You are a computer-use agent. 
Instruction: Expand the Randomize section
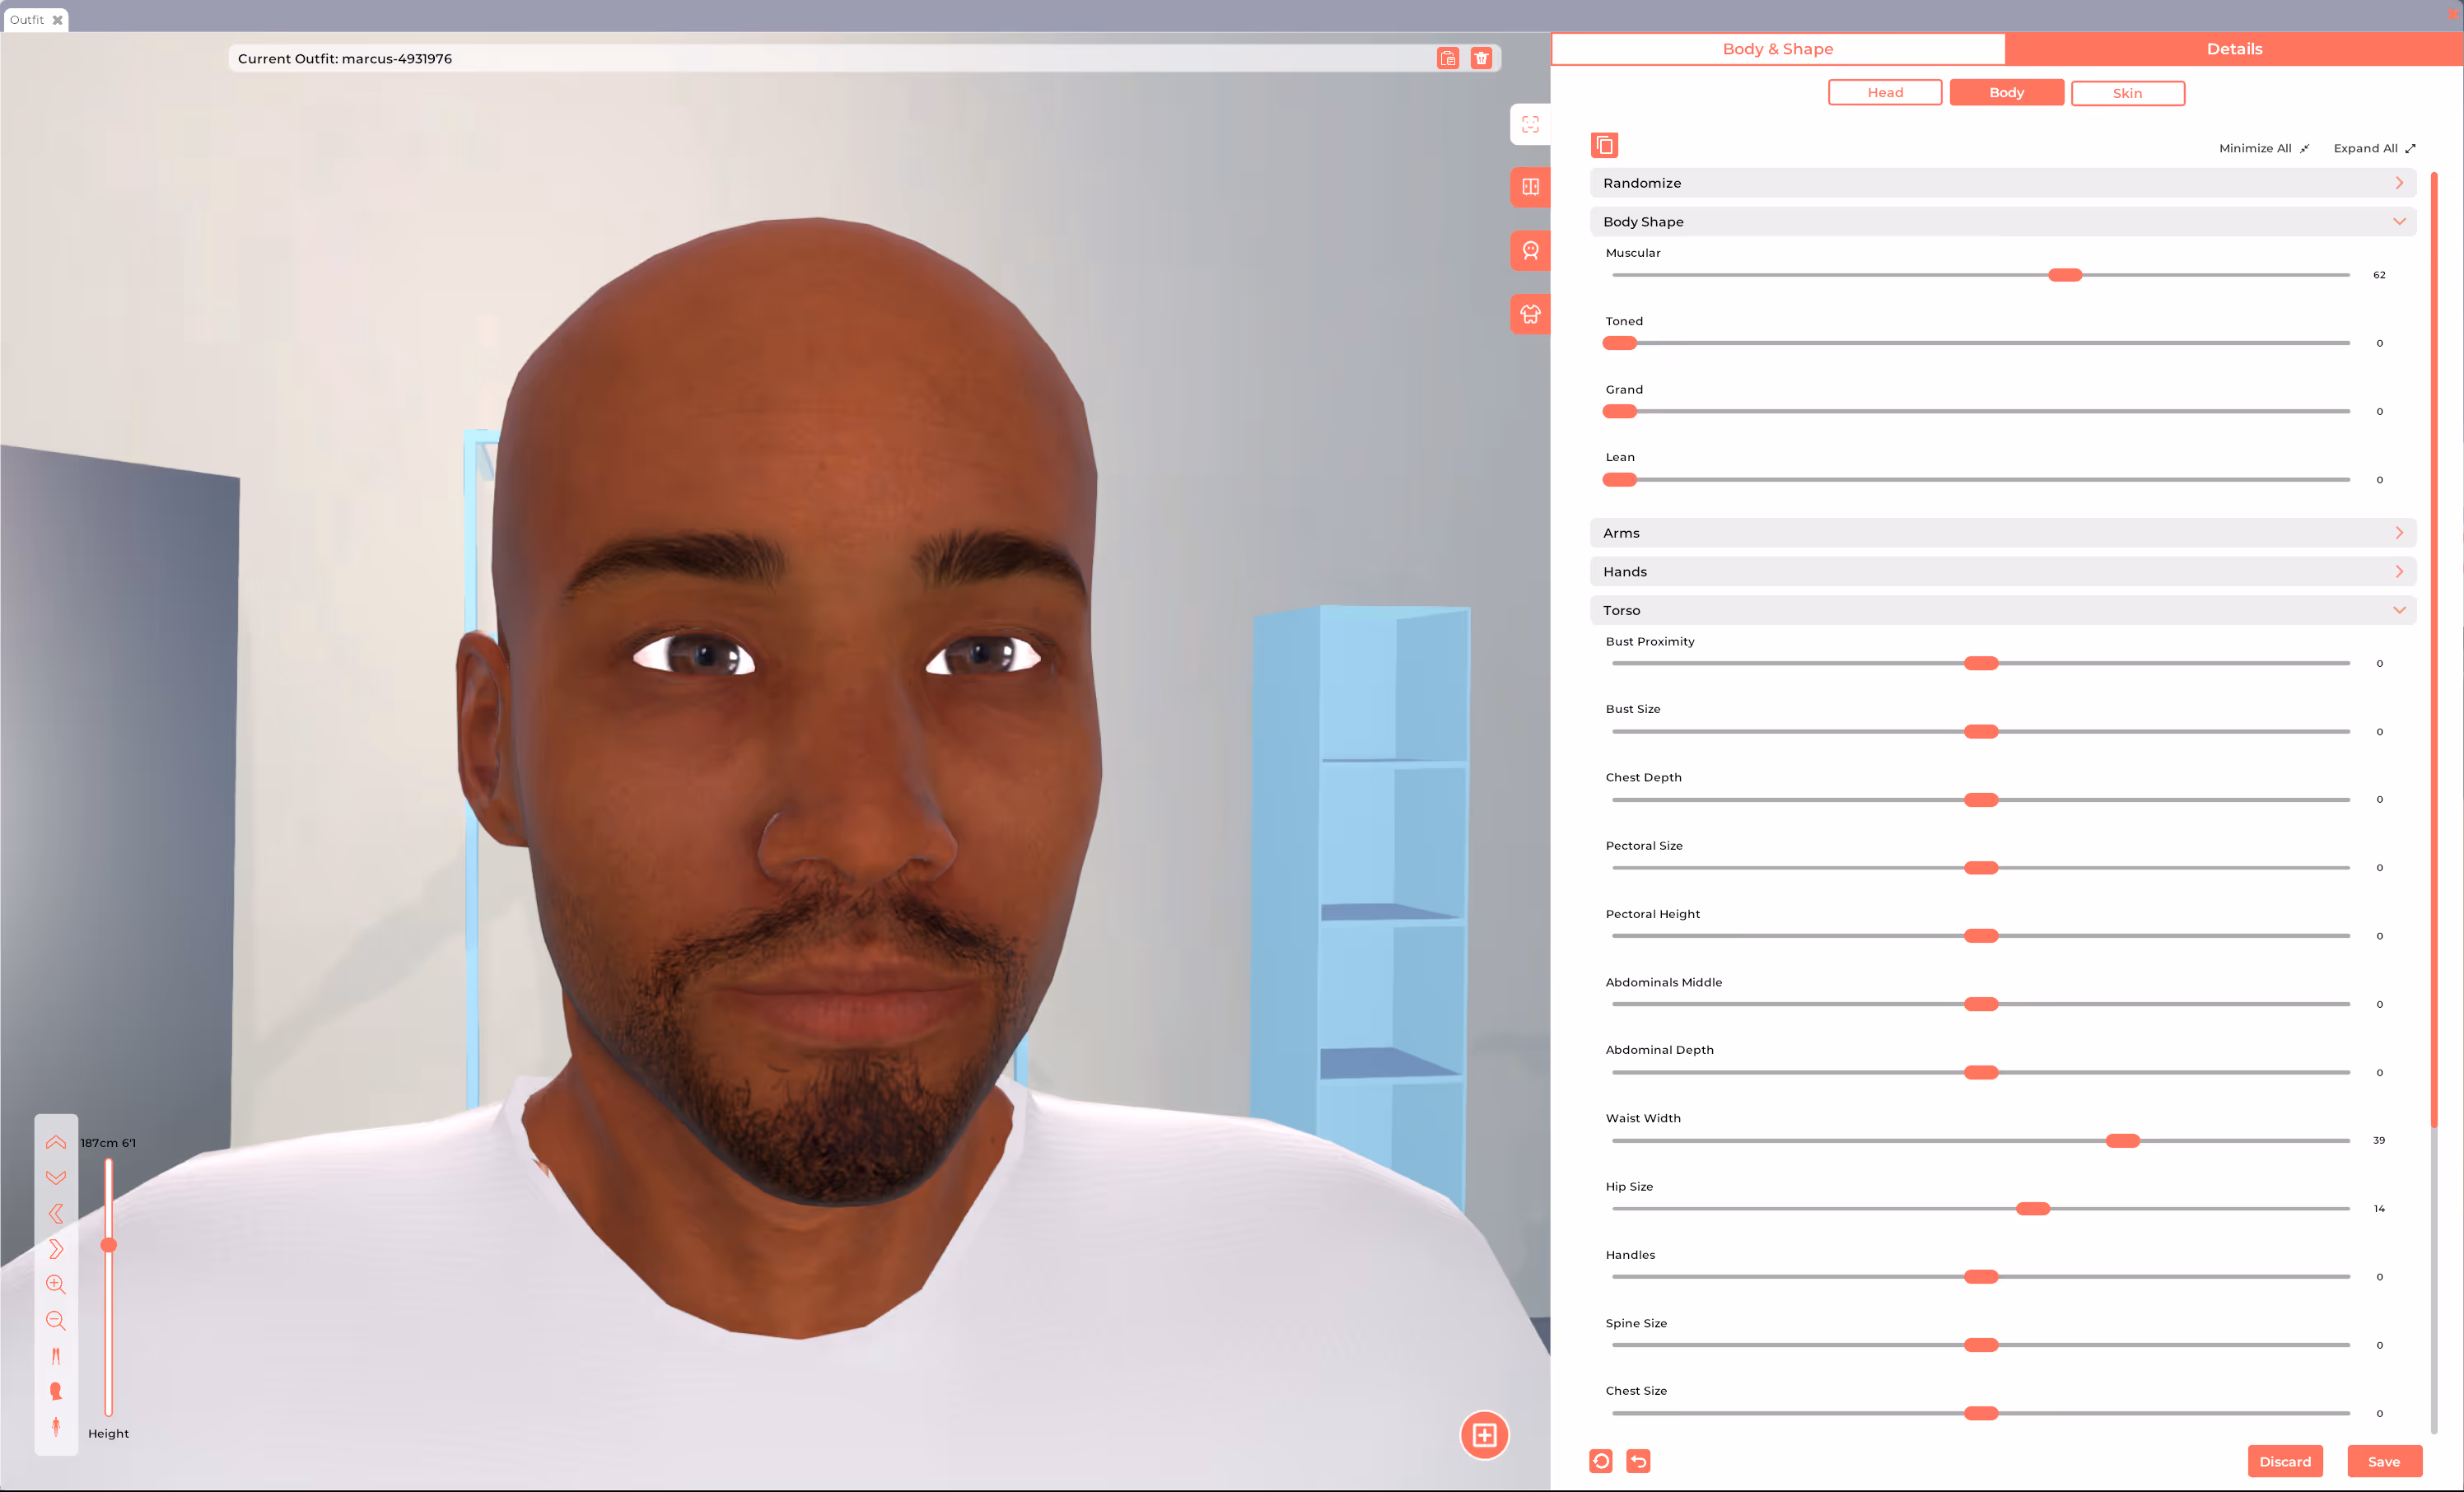click(x=2003, y=183)
